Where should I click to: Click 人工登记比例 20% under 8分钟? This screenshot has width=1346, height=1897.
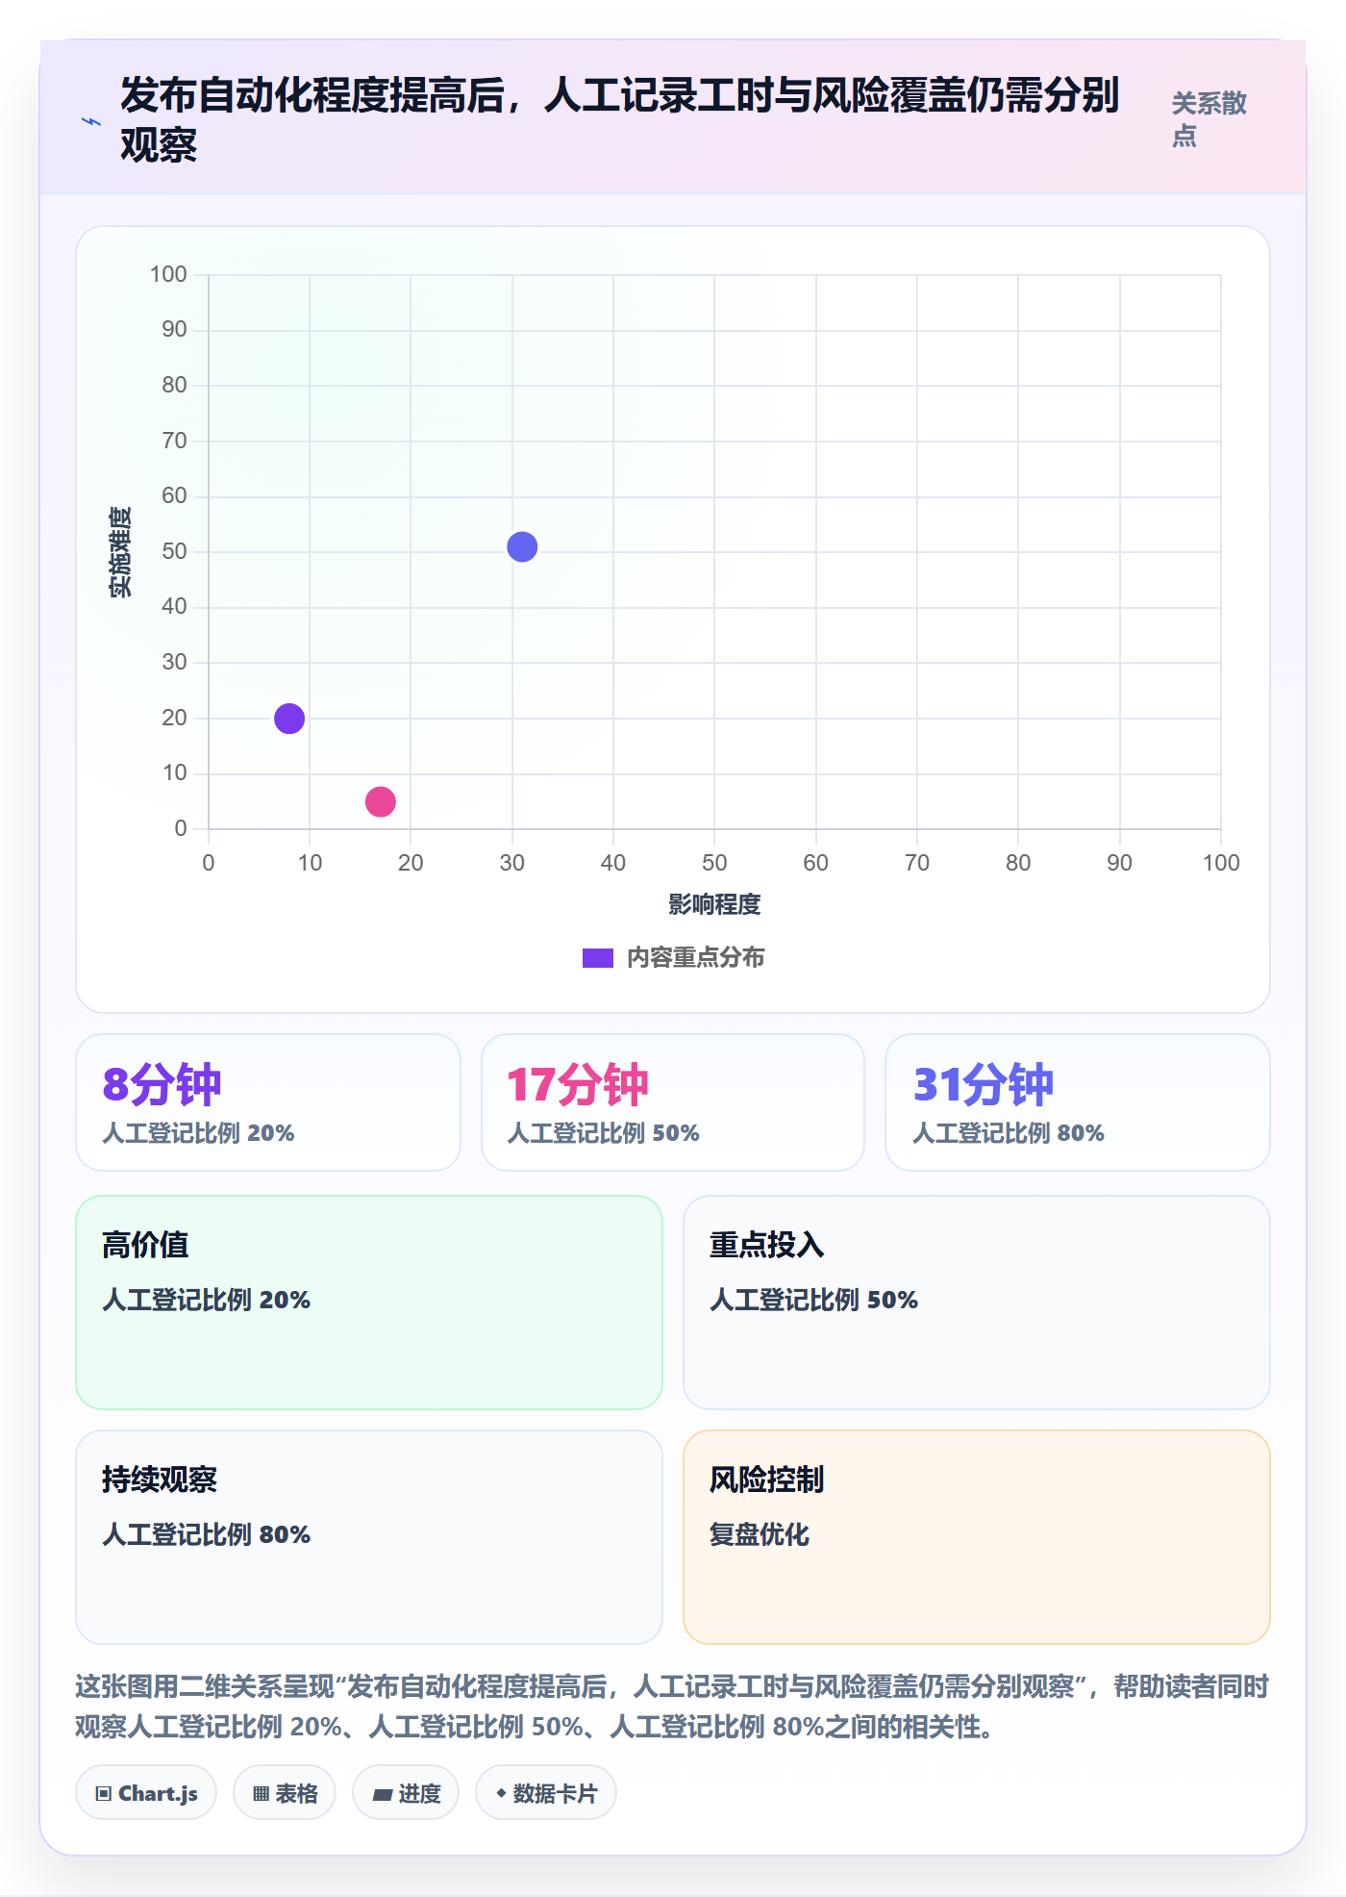[199, 1133]
